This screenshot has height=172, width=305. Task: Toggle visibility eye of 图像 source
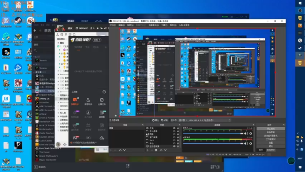(174, 134)
